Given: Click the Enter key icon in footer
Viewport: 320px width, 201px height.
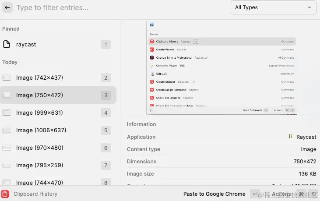Looking at the screenshot, I should 255,194.
